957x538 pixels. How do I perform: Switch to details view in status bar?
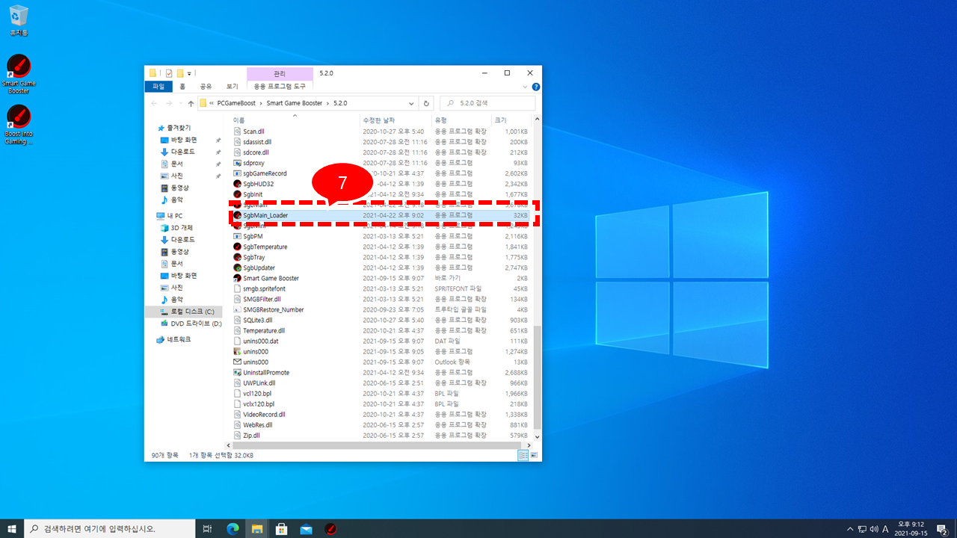coord(523,455)
